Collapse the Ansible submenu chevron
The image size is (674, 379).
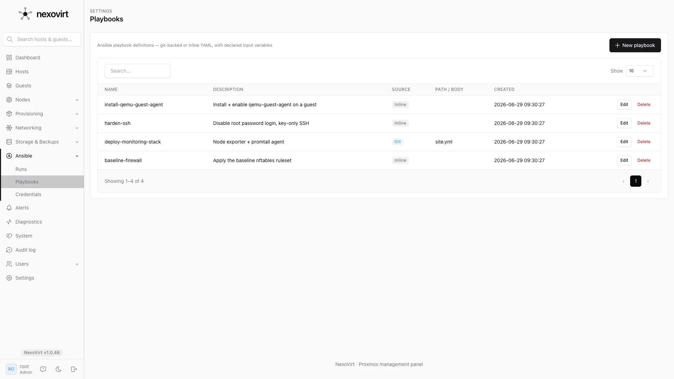(77, 156)
